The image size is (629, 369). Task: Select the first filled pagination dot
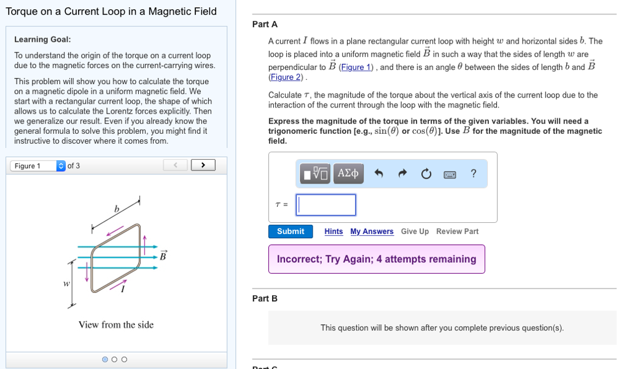coord(104,359)
